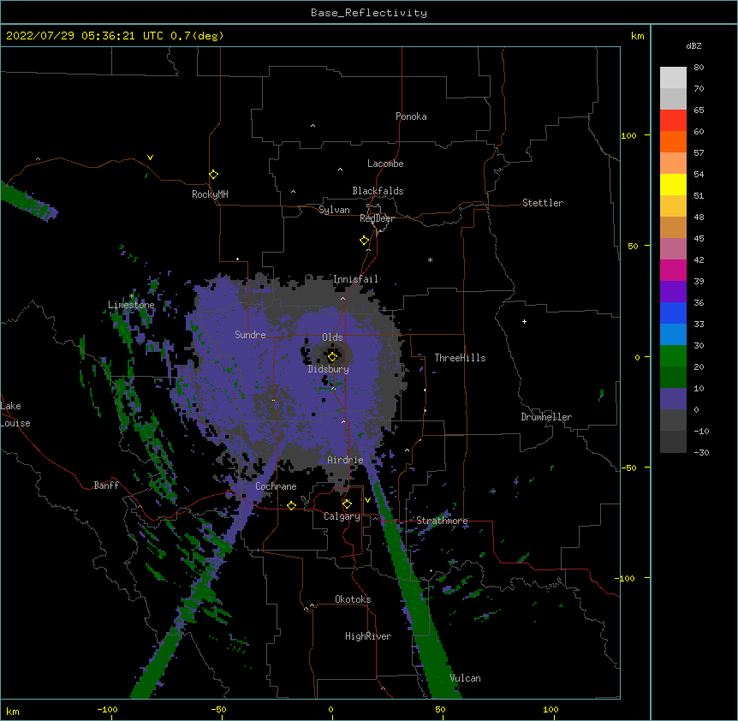
Task: Click the yellow V marker east of Calgary
Action: (x=367, y=500)
